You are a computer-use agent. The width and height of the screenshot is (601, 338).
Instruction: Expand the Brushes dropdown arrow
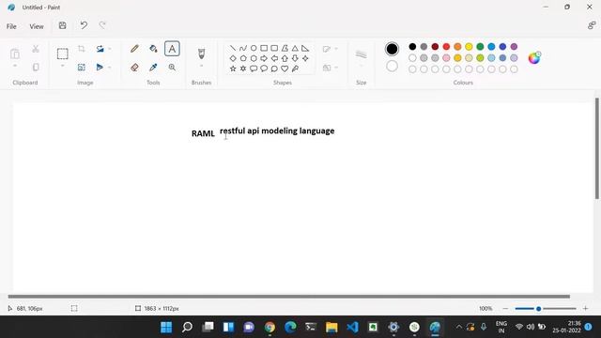click(x=201, y=66)
